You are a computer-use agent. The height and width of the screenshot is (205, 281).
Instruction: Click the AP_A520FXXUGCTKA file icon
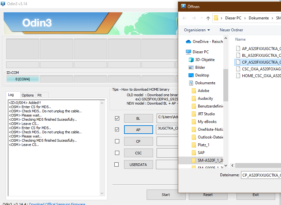pos(238,48)
